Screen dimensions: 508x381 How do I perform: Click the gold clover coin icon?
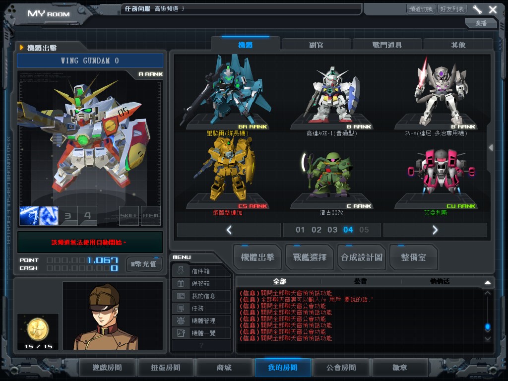pyautogui.click(x=38, y=328)
